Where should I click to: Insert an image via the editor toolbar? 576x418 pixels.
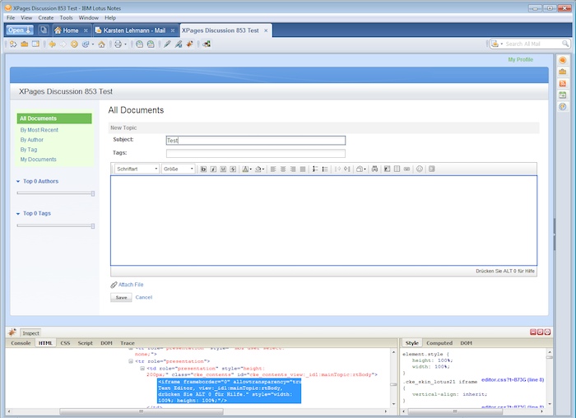387,169
